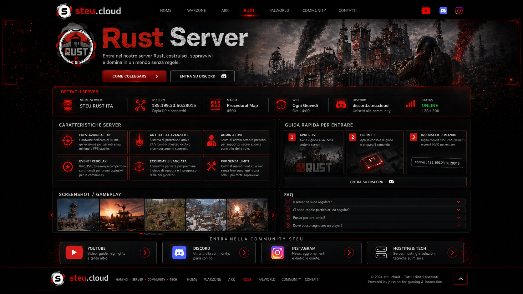Image resolution: width=523 pixels, height=294 pixels.
Task: Click the Discord icon in server details
Action: [341, 105]
